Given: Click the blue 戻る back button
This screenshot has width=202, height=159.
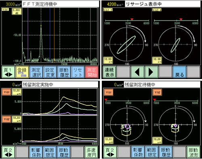Looking at the screenshot, I should coord(180,72).
